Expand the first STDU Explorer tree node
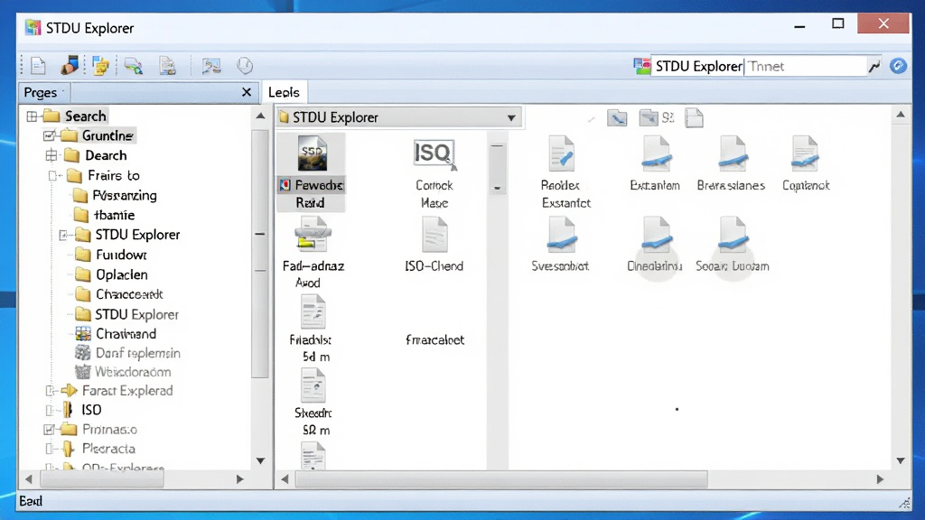 pos(64,236)
